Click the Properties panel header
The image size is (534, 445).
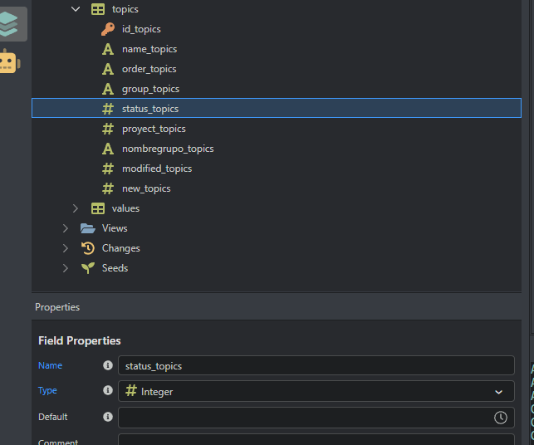click(x=57, y=307)
